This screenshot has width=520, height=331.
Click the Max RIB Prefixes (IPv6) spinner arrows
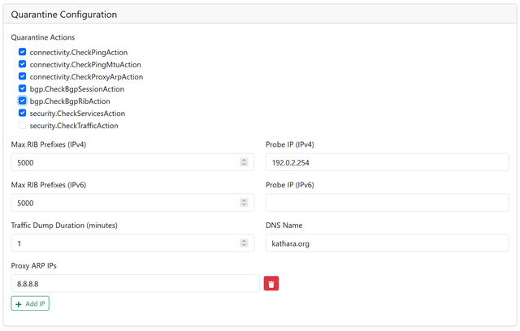coord(244,203)
